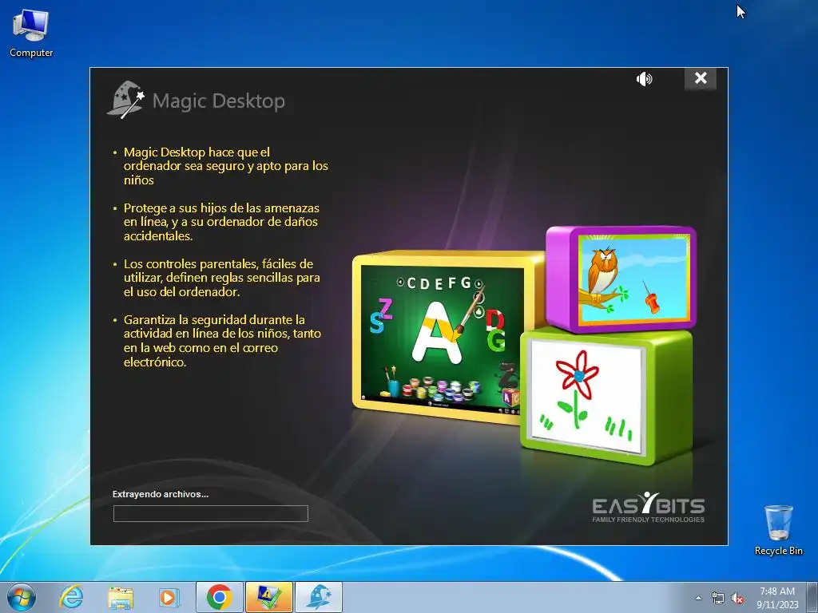Click the Magic Desktop wizard hat logo
Viewport: 818px width, 613px height.
pos(126,99)
